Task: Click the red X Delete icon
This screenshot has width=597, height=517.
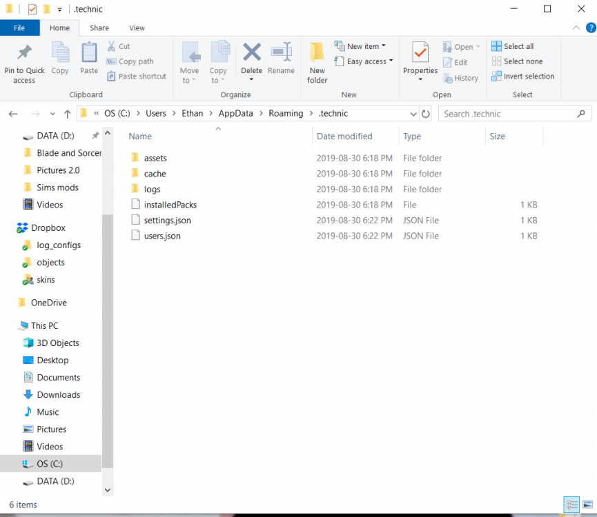Action: (x=252, y=52)
